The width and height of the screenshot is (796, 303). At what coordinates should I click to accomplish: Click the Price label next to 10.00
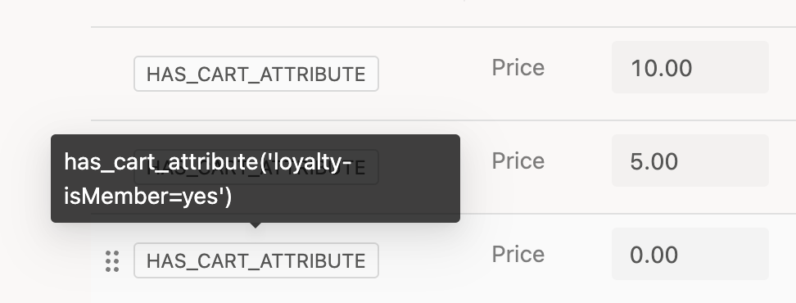click(x=518, y=67)
